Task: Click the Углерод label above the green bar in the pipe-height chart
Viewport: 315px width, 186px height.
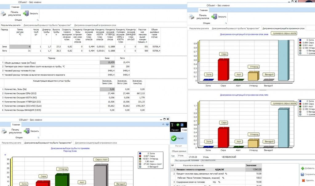Action: click(63, 169)
